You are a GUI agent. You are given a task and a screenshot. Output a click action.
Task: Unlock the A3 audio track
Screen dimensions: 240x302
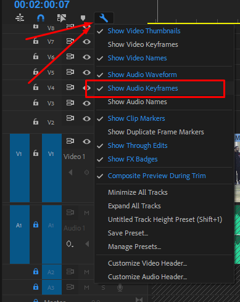(36, 287)
